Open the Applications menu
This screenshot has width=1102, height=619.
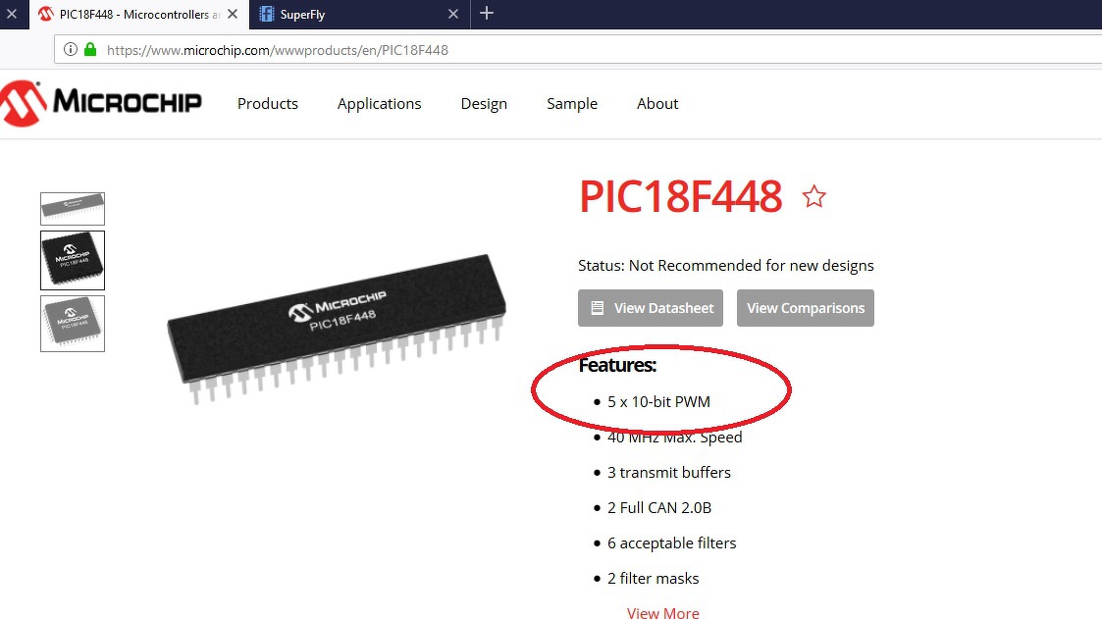click(379, 103)
